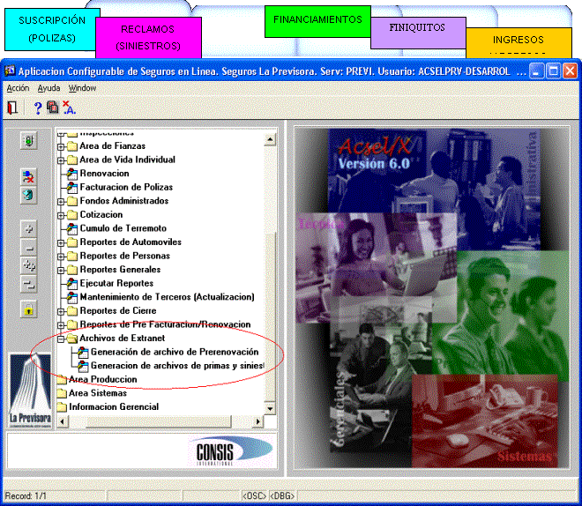
Task: Select the Area de Vida Individual label
Action: [127, 160]
